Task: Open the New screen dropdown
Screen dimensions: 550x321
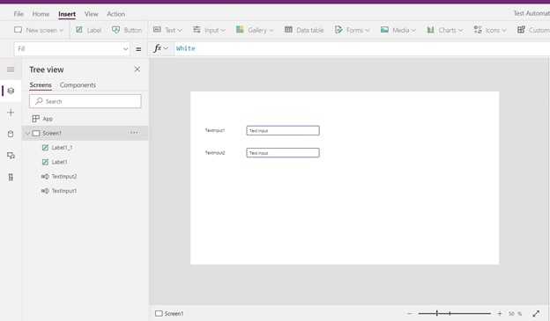Action: tap(39, 30)
